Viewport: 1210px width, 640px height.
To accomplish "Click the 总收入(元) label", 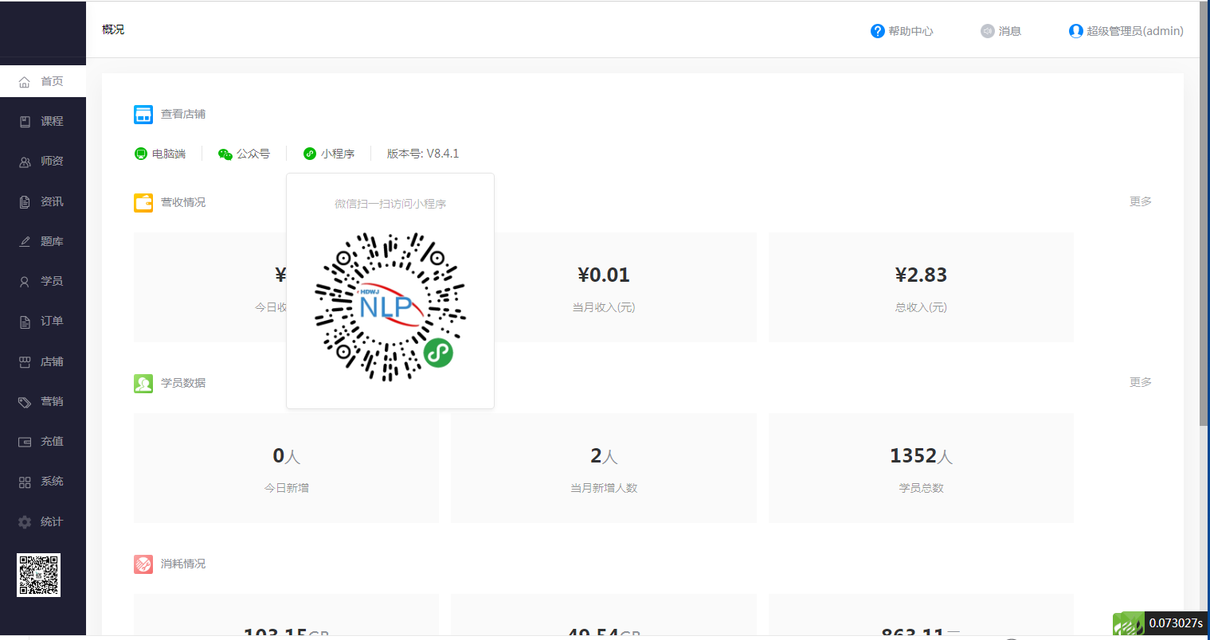I will (921, 307).
